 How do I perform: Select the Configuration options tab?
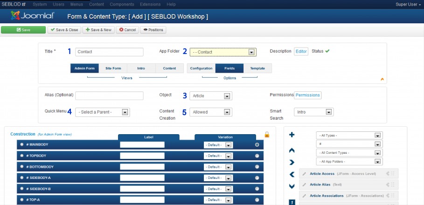(201, 68)
